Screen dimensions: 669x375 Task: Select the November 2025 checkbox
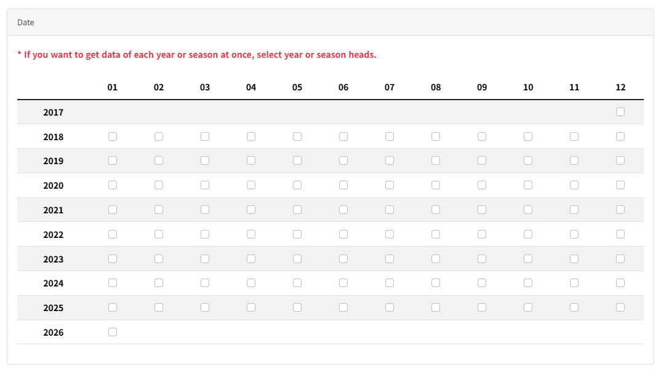click(574, 307)
